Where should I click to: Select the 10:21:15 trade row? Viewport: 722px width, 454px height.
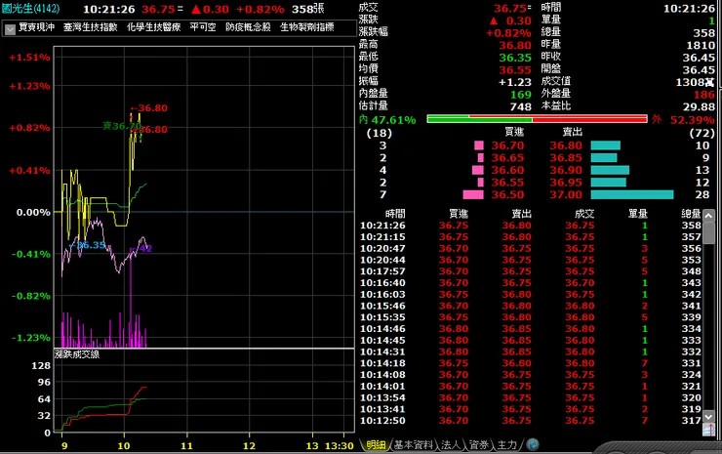click(531, 237)
